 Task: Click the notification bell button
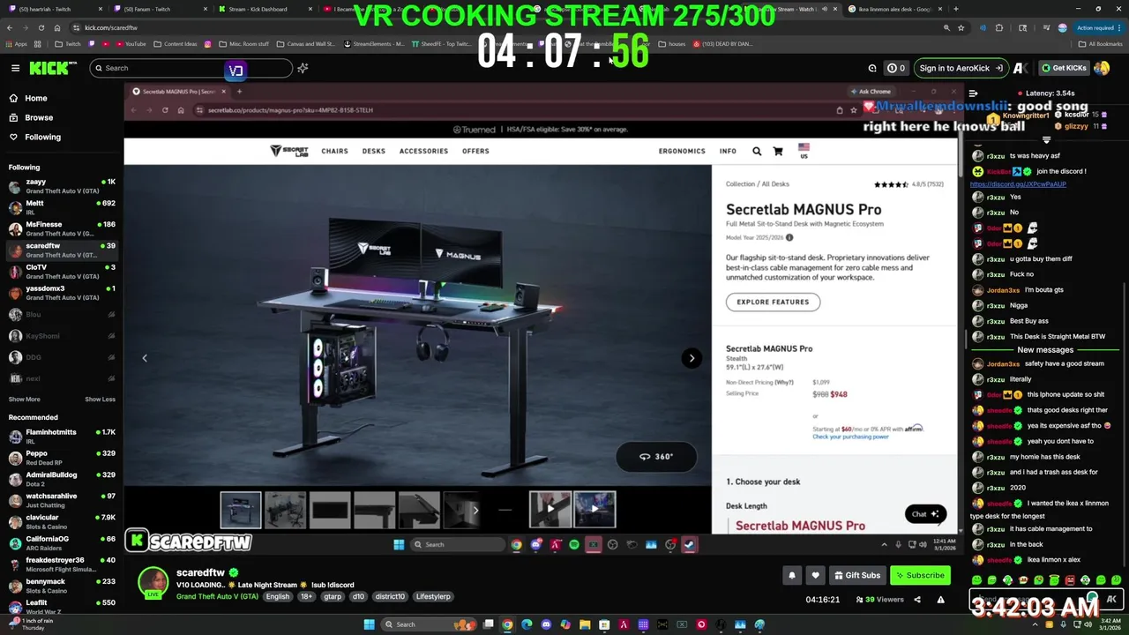click(x=792, y=575)
